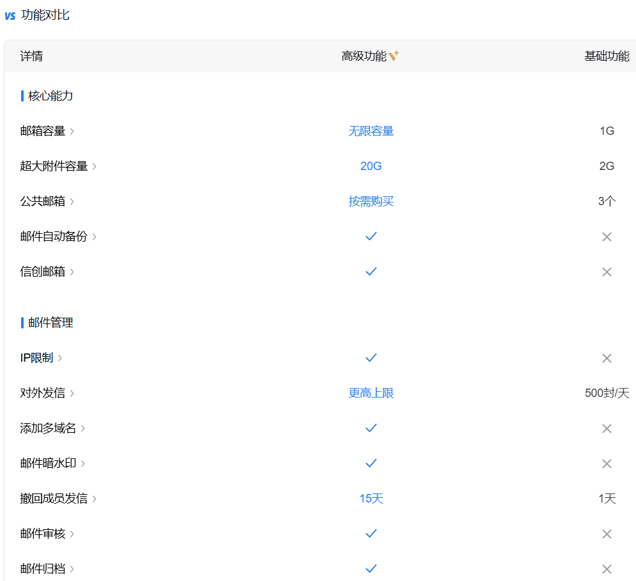Click the 核心能力 section heading
The width and height of the screenshot is (636, 581).
(x=50, y=96)
